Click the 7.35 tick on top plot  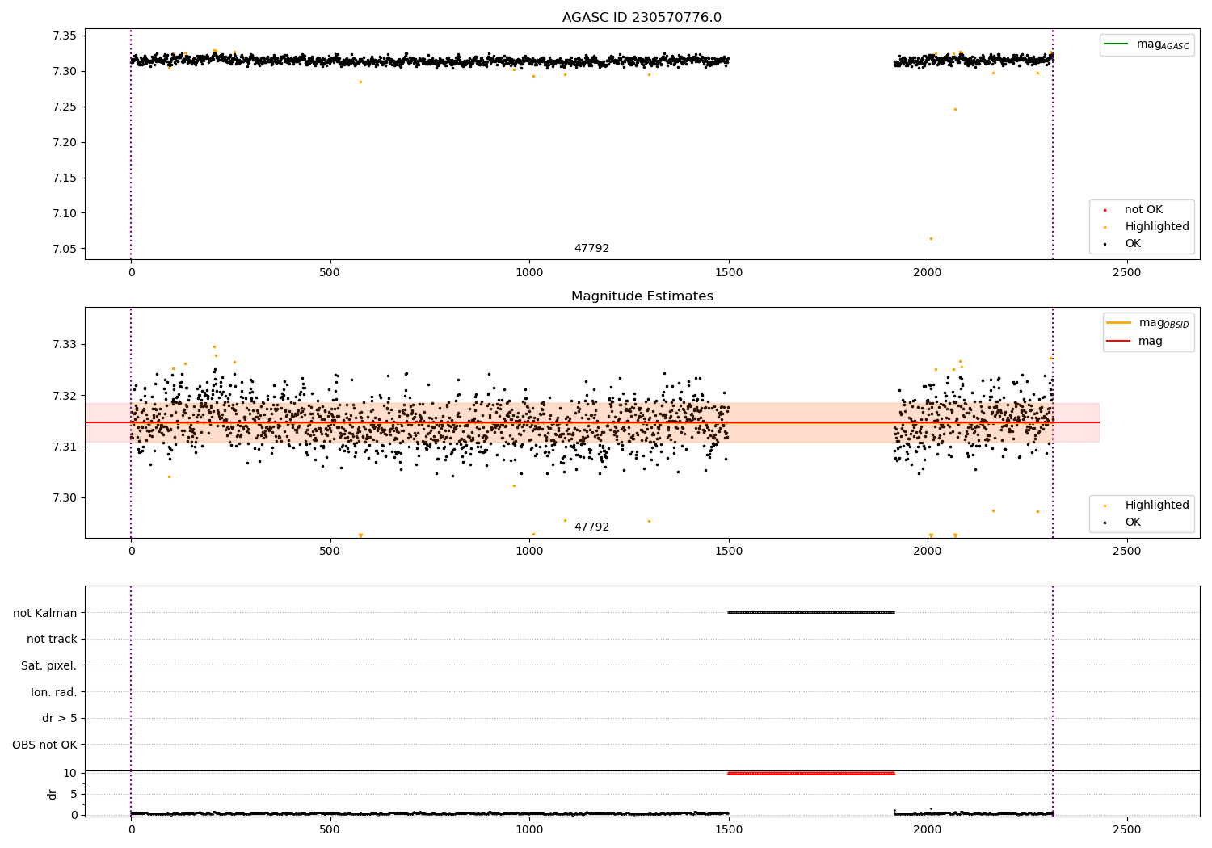pos(65,36)
